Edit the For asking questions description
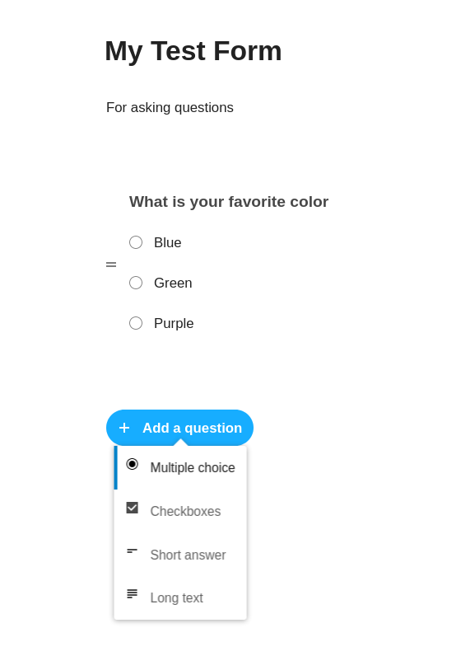The width and height of the screenshot is (461, 656). (170, 107)
